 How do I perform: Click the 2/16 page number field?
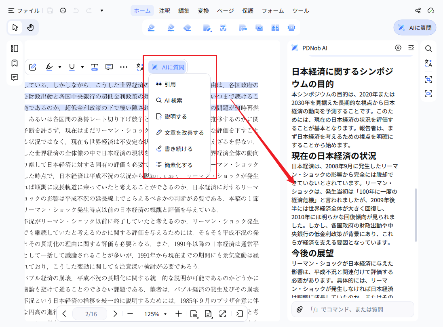[x=91, y=314]
